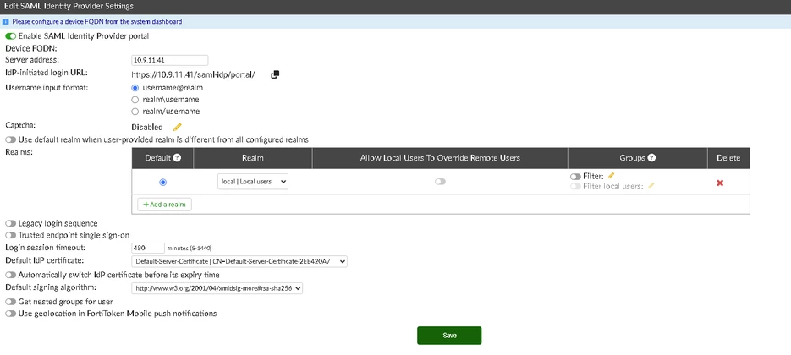791x355 pixels.
Task: Click the Login session timeout field
Action: [x=148, y=248]
